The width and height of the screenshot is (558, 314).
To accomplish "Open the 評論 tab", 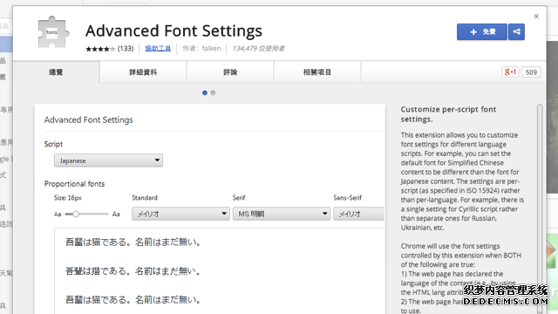I will tap(230, 72).
